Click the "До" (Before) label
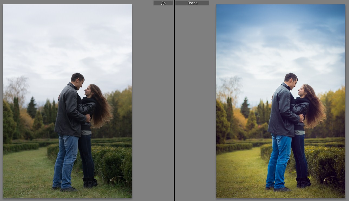Viewport: 349px width, 201px height. [x=163, y=3]
